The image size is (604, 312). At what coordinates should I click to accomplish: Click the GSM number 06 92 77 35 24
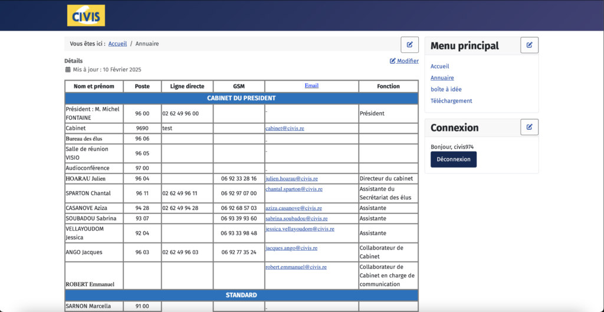pos(239,252)
